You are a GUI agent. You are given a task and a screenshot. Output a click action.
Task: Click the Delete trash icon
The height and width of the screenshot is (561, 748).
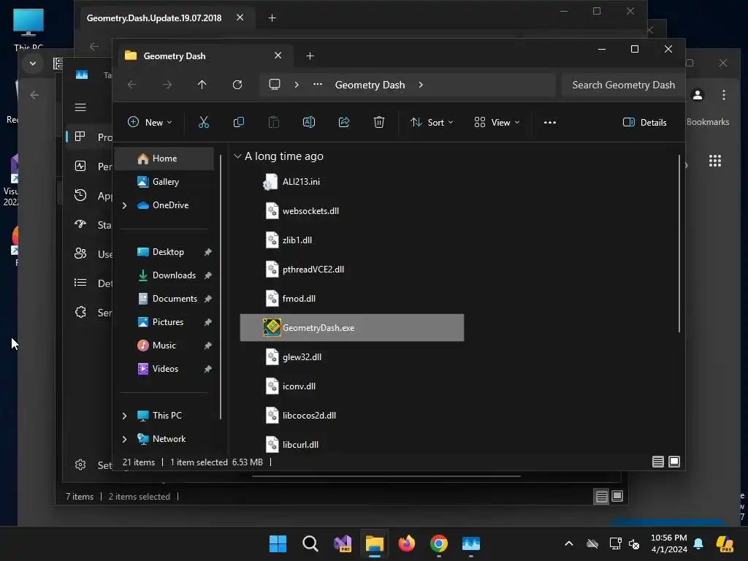379,123
